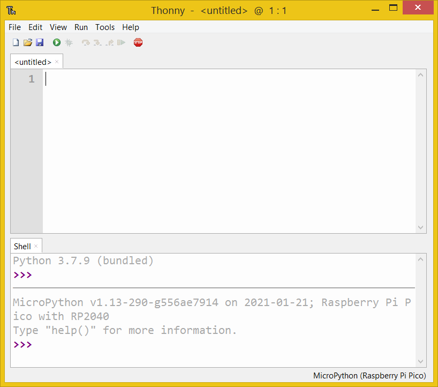Viewport: 438px width, 387px height.
Task: Place the cursor on editor line 1
Action: coord(229,79)
